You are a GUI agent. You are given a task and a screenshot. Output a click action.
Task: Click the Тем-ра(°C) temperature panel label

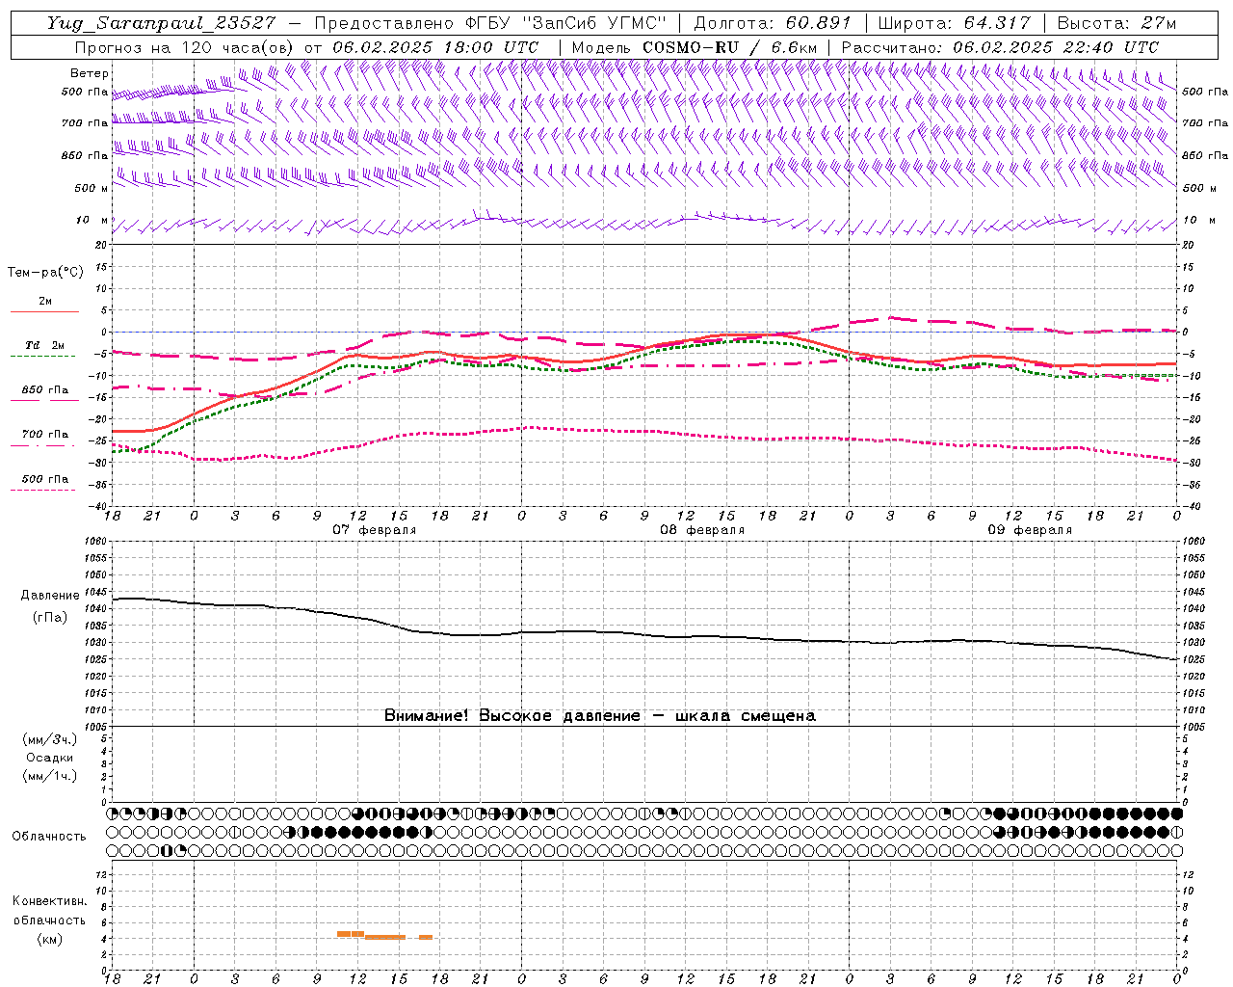pos(45,272)
